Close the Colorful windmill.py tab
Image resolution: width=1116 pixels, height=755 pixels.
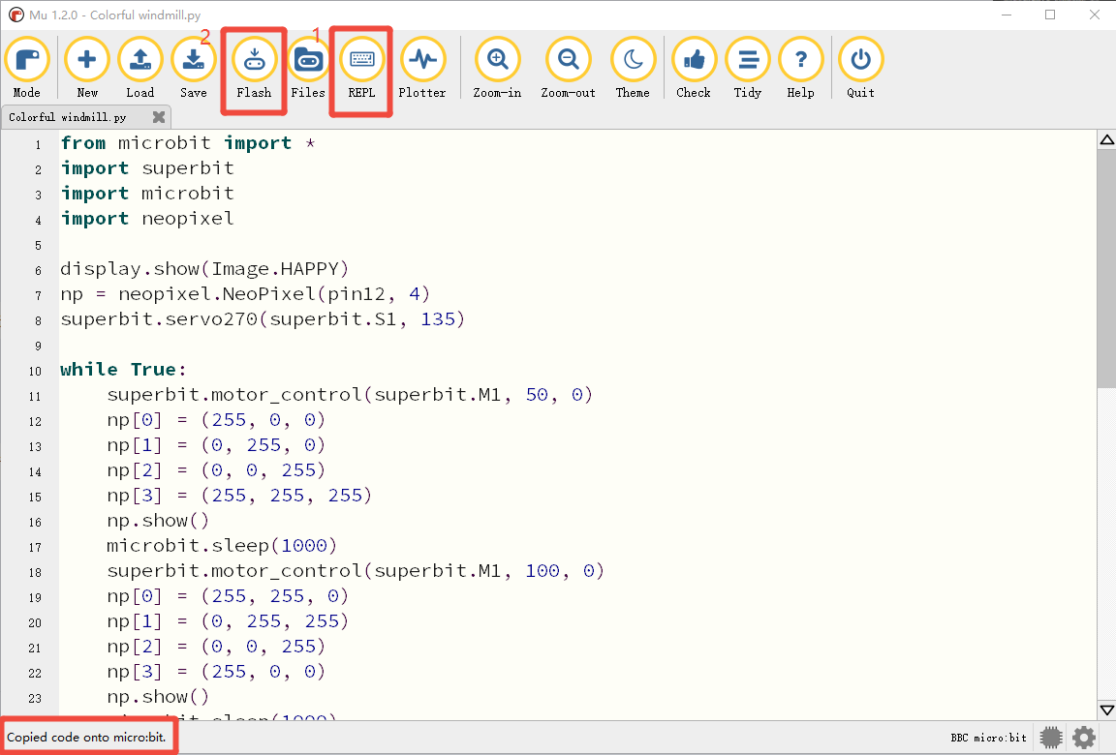pos(159,117)
